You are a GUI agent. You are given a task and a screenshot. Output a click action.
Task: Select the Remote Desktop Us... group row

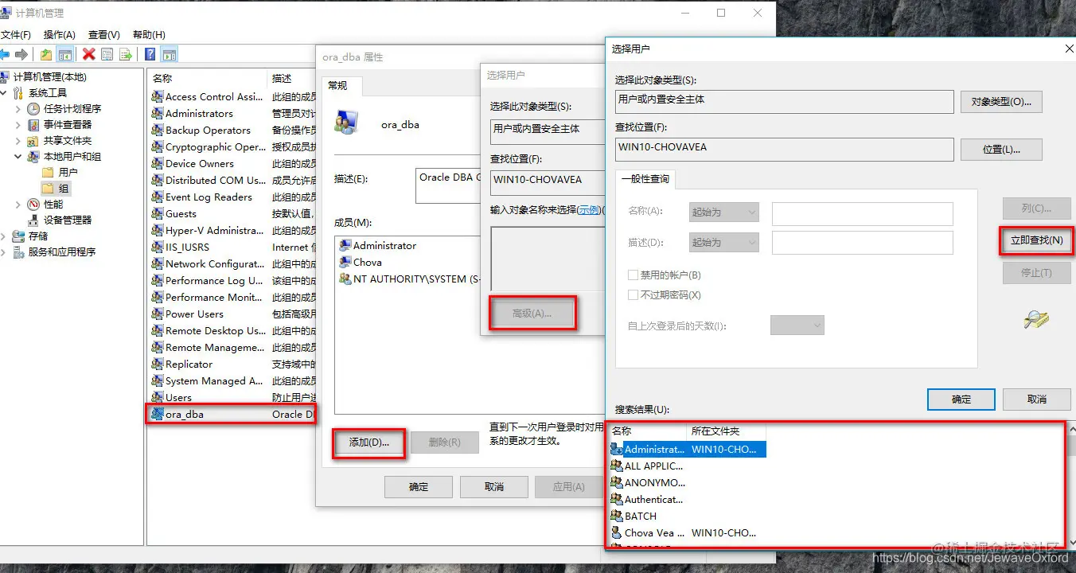pos(232,331)
